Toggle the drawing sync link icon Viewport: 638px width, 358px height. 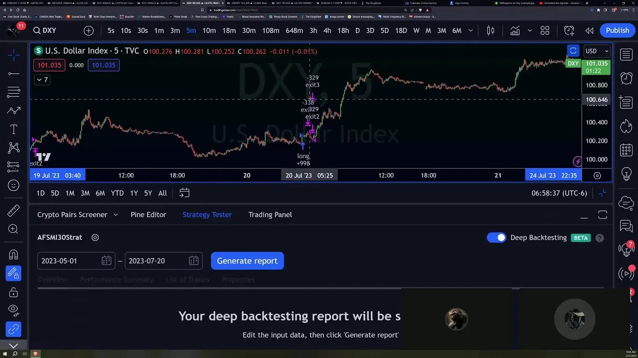pyautogui.click(x=13, y=329)
